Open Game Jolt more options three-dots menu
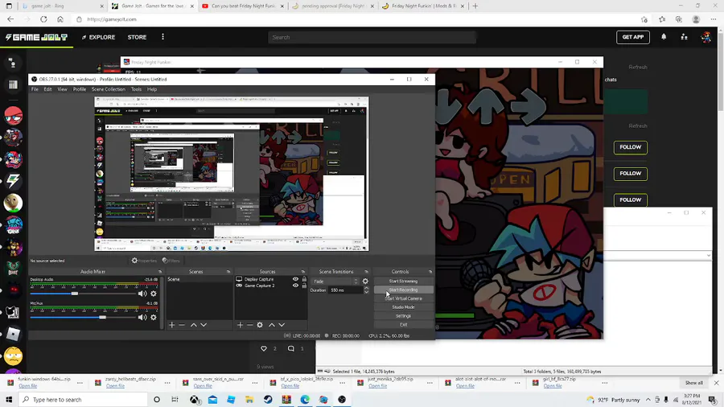The height and width of the screenshot is (407, 724). click(163, 37)
